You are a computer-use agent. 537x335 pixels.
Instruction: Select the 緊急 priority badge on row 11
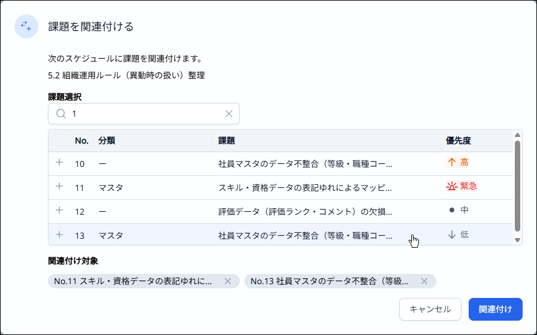pyautogui.click(x=461, y=187)
